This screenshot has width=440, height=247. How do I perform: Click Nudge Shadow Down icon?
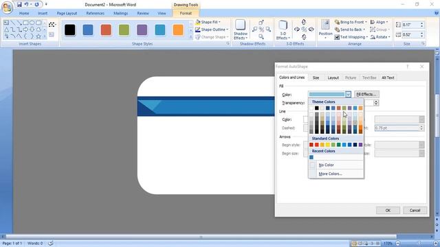coord(261,36)
